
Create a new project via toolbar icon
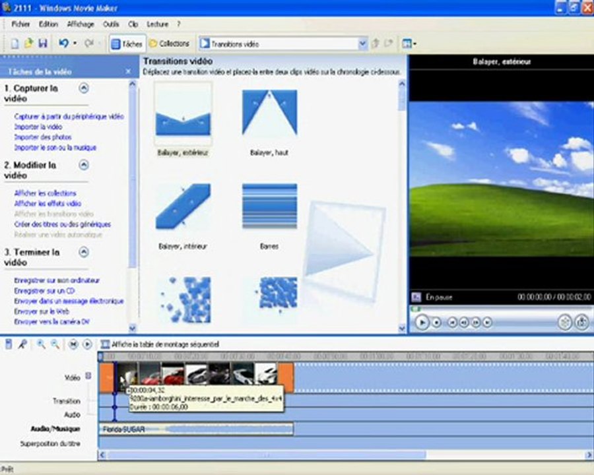click(x=15, y=44)
